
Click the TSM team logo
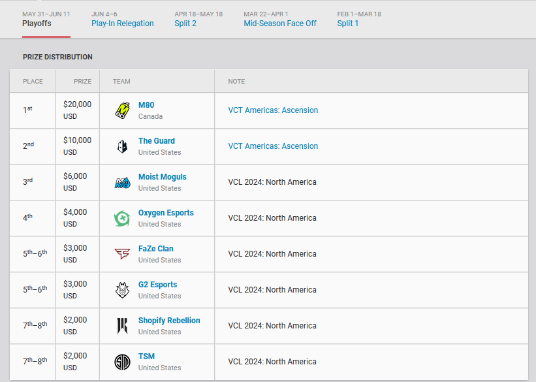122,362
